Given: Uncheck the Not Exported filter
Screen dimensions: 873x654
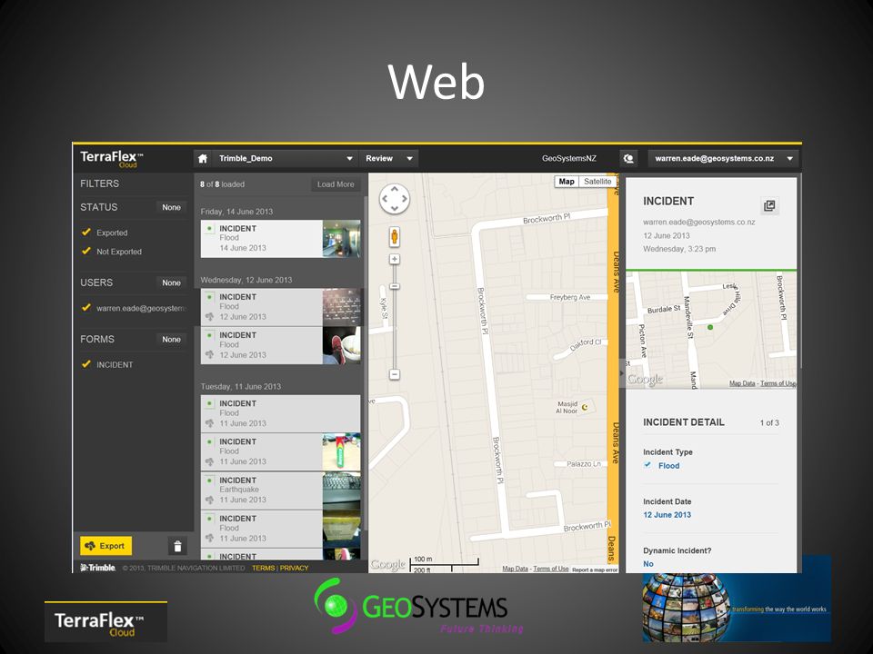Looking at the screenshot, I should point(86,251).
